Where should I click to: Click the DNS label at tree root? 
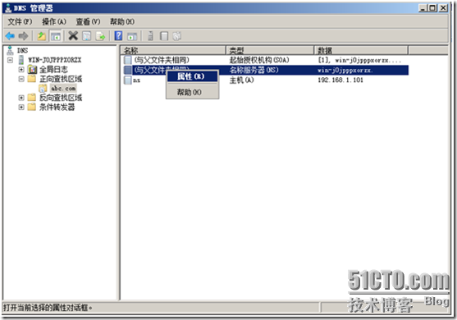pyautogui.click(x=22, y=50)
